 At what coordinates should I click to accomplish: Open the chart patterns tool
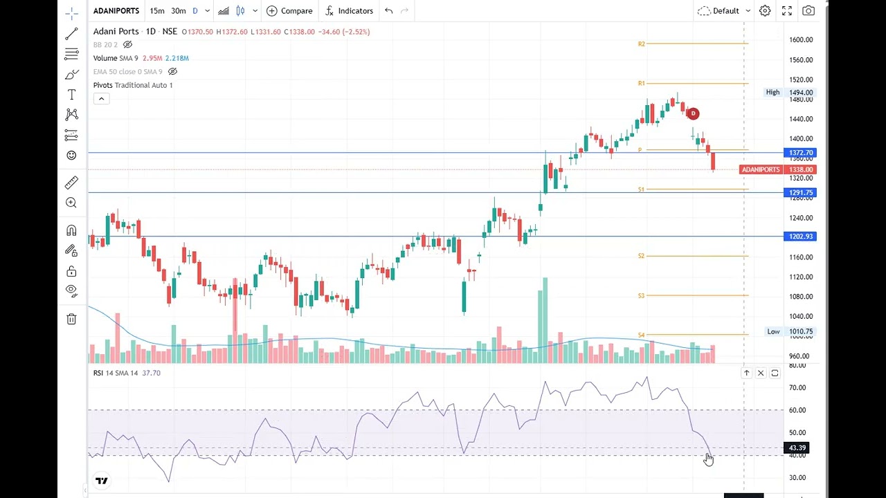[71, 115]
